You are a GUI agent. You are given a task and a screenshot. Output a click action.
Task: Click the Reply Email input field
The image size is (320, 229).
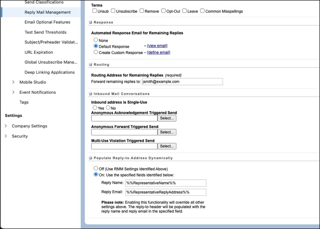(166, 192)
